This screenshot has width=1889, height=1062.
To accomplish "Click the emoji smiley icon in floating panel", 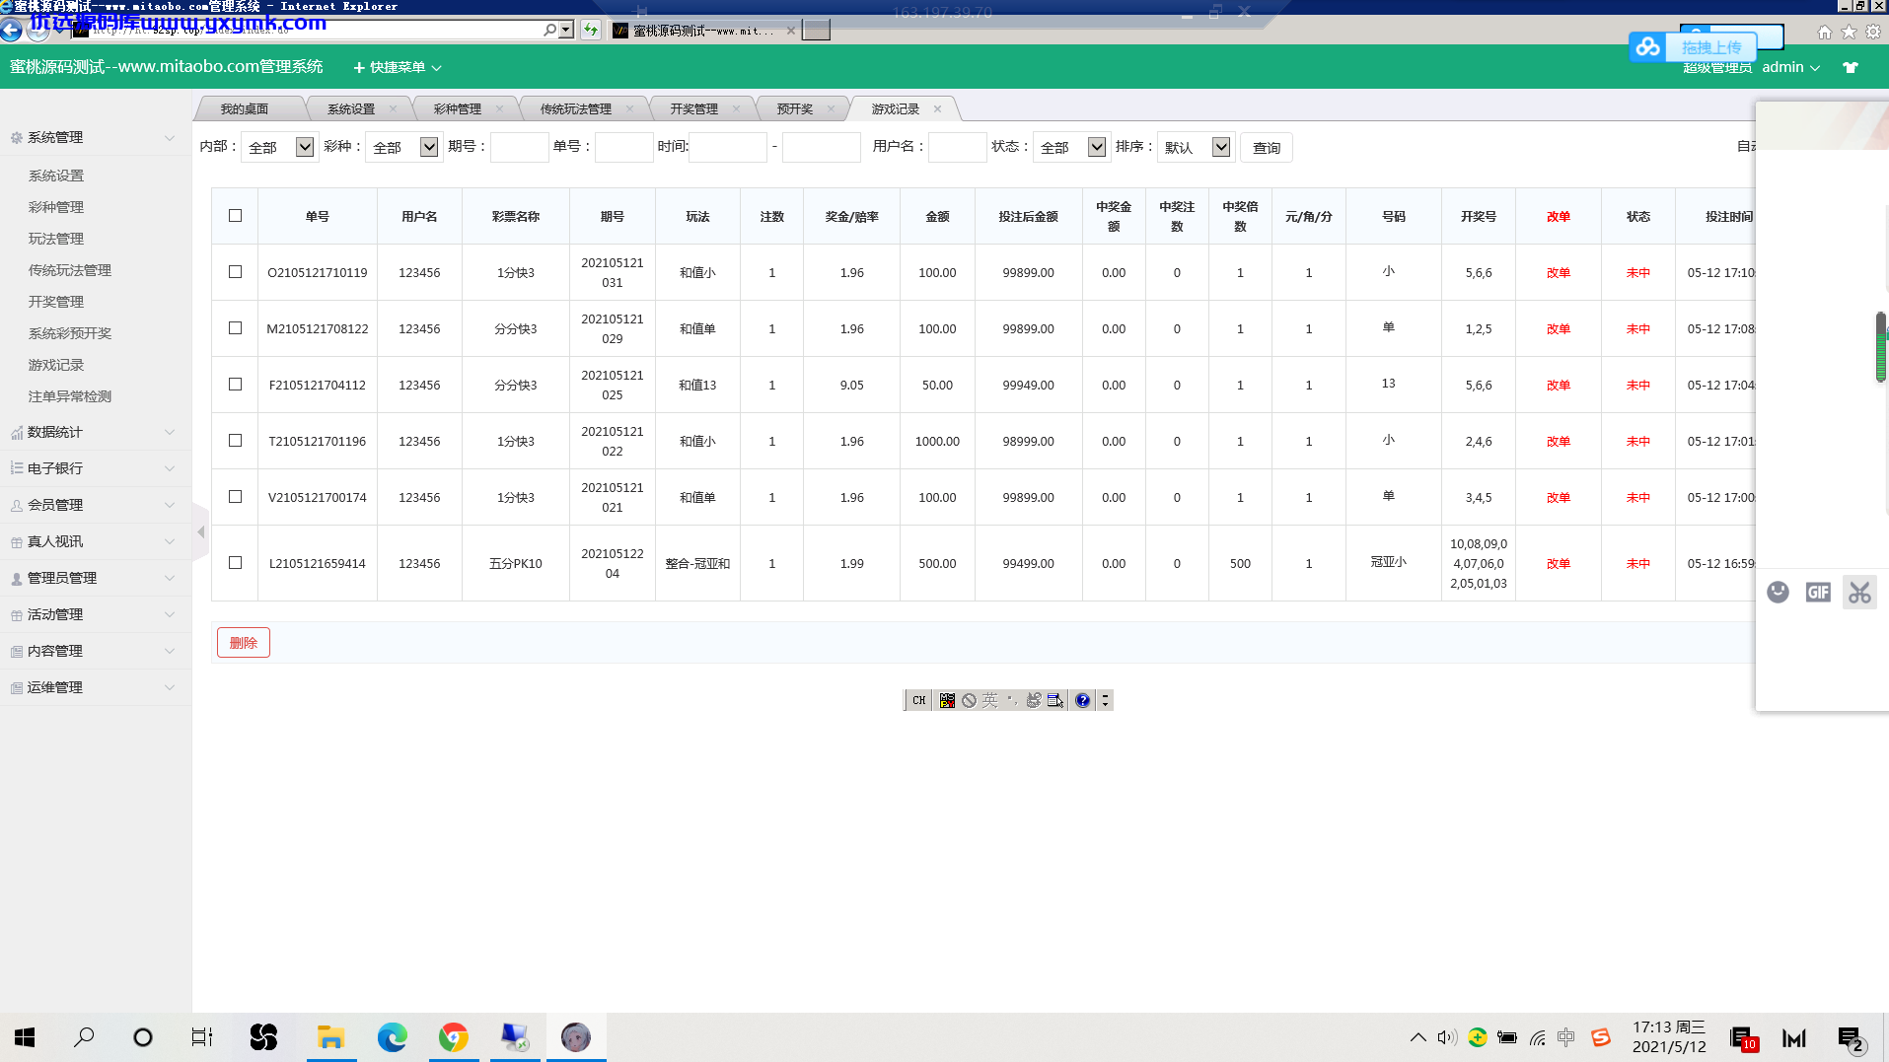I will coord(1778,592).
